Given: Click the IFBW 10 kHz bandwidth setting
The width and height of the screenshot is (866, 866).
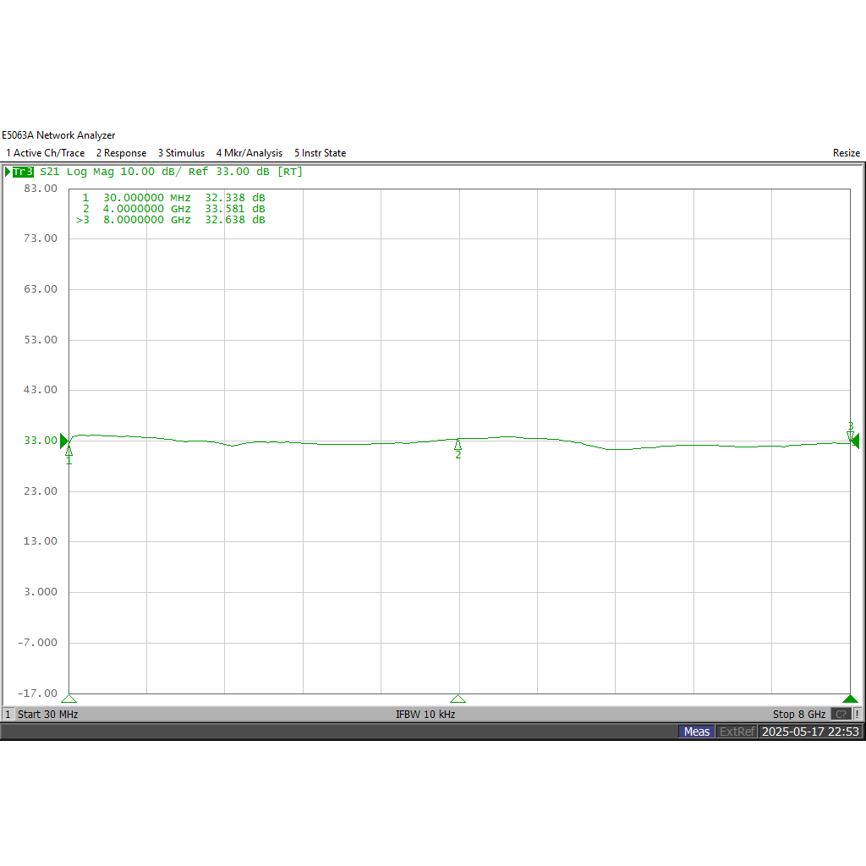Looking at the screenshot, I should click(x=426, y=714).
